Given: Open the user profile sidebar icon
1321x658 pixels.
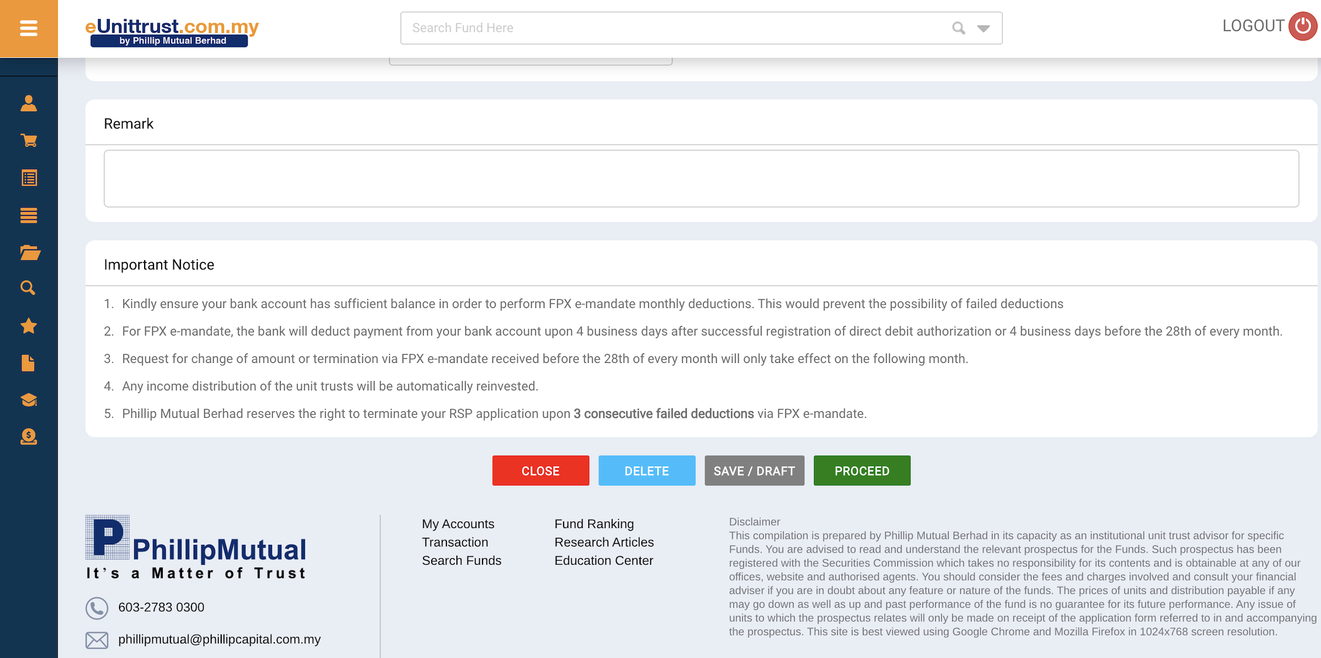Looking at the screenshot, I should click(x=29, y=103).
